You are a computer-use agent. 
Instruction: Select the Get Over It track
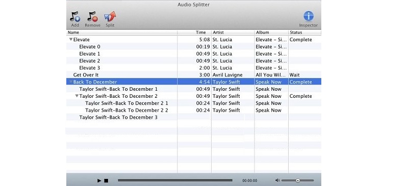[x=194, y=75]
